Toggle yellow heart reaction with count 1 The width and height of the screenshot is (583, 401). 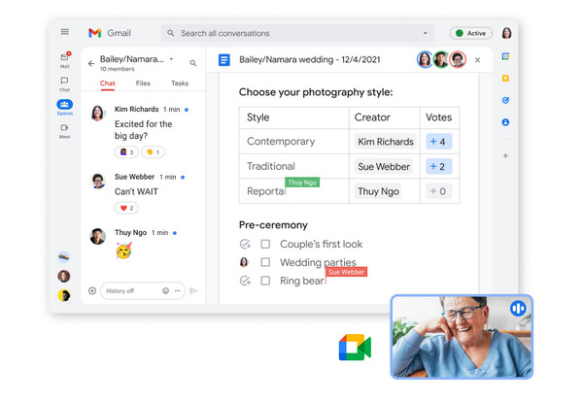click(153, 152)
